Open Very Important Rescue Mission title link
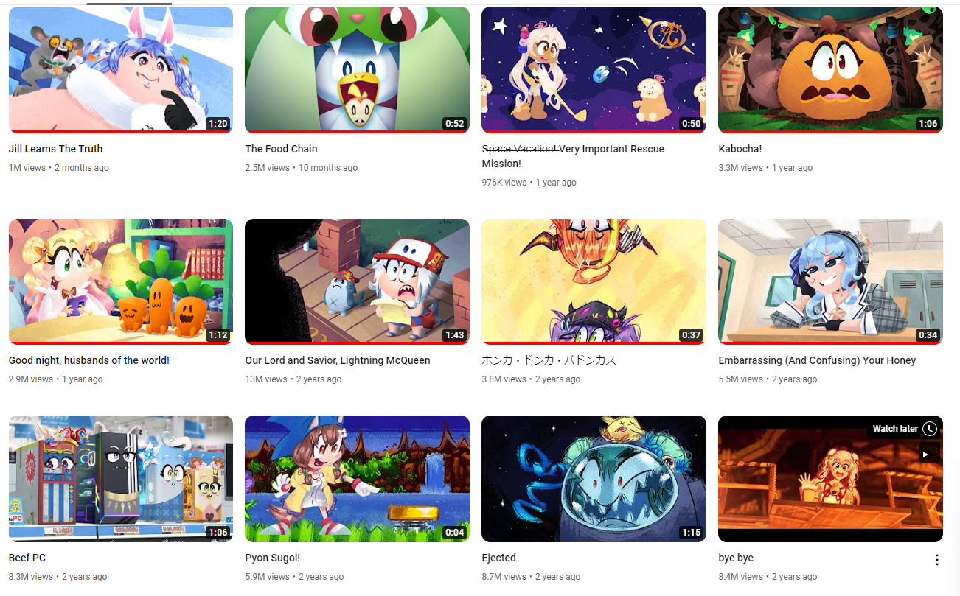Screen dimensions: 960x596 coord(573,156)
